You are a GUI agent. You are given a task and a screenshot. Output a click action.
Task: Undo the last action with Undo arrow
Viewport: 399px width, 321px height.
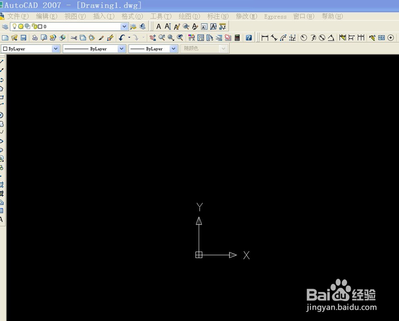pyautogui.click(x=122, y=38)
